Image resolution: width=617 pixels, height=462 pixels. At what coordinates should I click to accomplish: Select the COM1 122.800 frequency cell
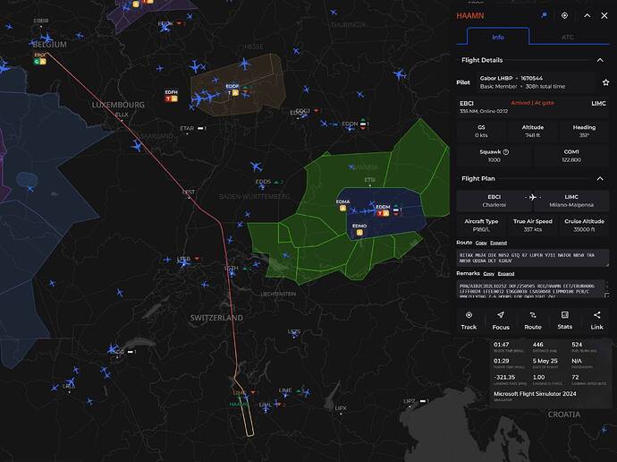(571, 156)
